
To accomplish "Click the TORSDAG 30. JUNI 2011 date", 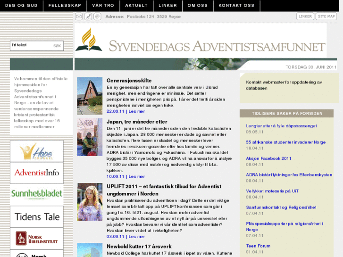I will click(311, 67).
